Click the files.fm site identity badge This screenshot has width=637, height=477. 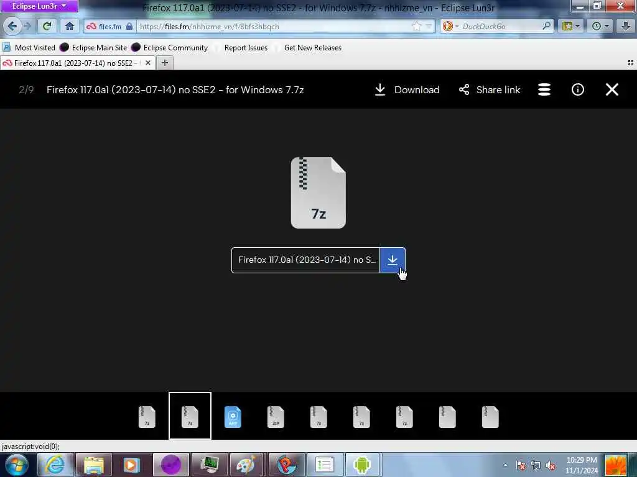109,26
